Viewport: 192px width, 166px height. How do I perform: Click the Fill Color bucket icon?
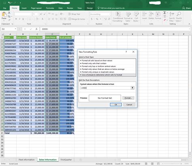click(x=37, y=19)
